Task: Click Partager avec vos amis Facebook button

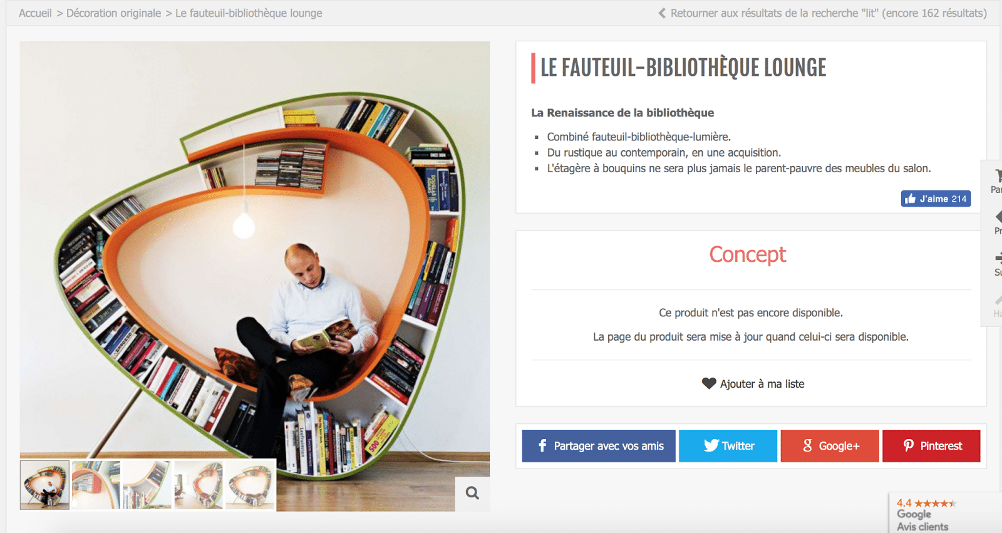Action: 599,446
